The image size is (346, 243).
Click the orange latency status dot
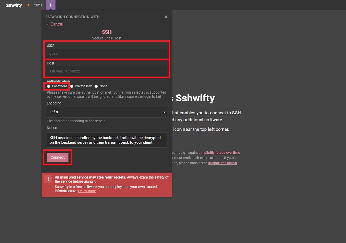point(28,5)
